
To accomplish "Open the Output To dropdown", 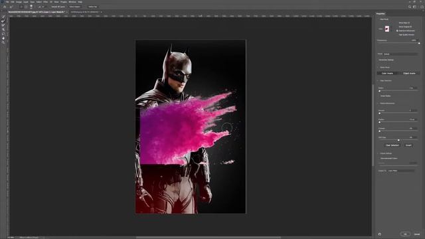I will tap(401, 171).
